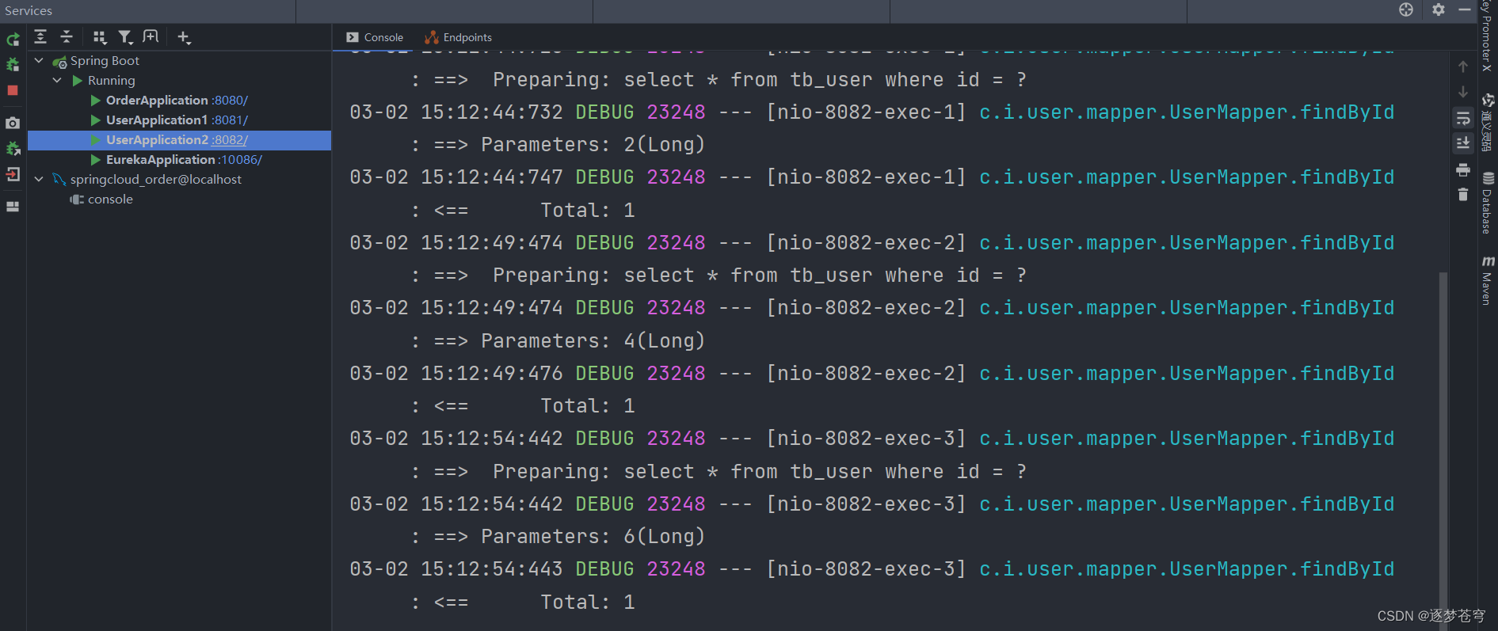Click the 'Parameters: 4(Long)' log line
1498x631 pixels.
[x=593, y=340]
